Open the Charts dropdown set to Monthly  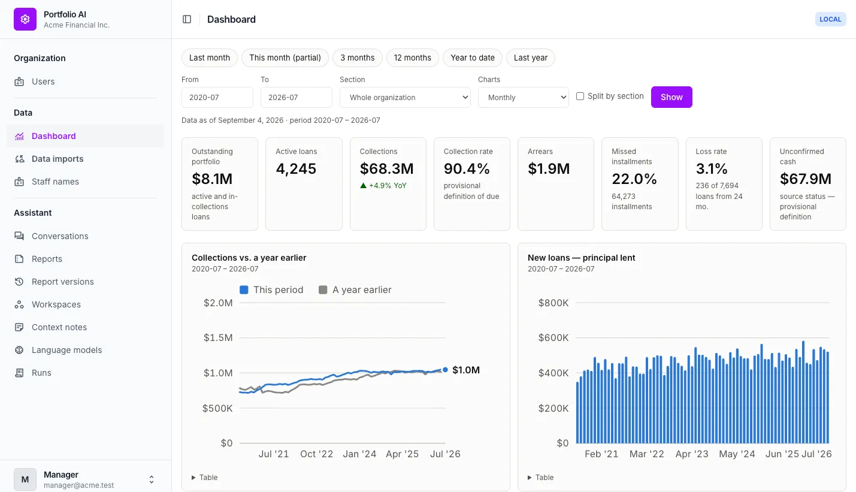coord(524,98)
